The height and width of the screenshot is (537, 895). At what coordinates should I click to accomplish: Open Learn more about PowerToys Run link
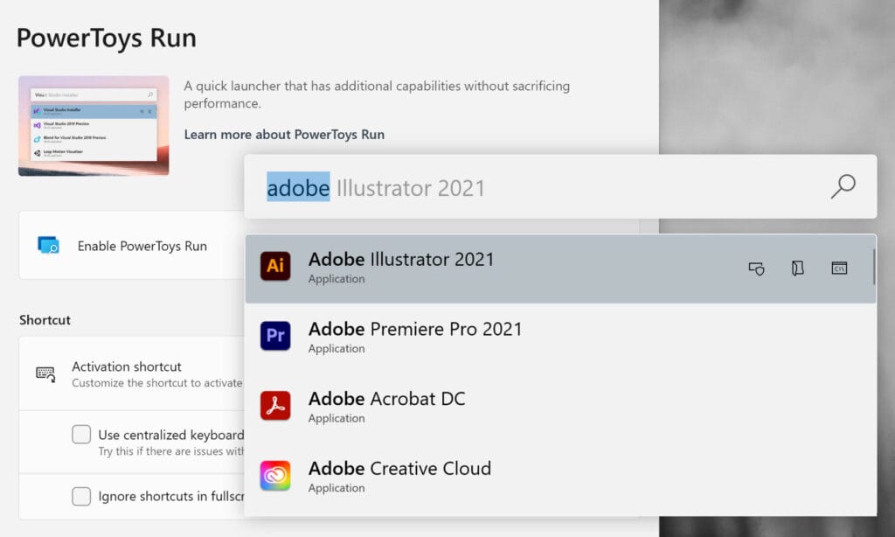pos(284,135)
